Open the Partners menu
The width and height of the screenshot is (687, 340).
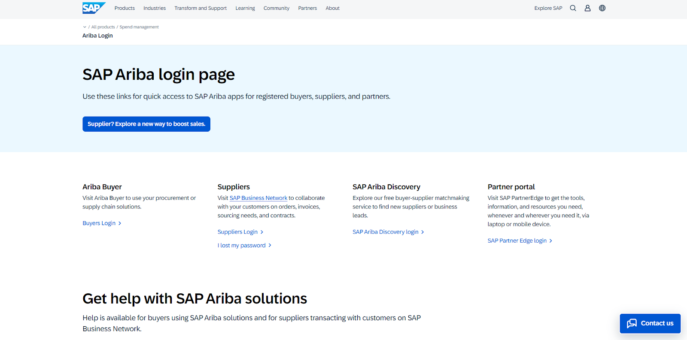click(x=307, y=8)
